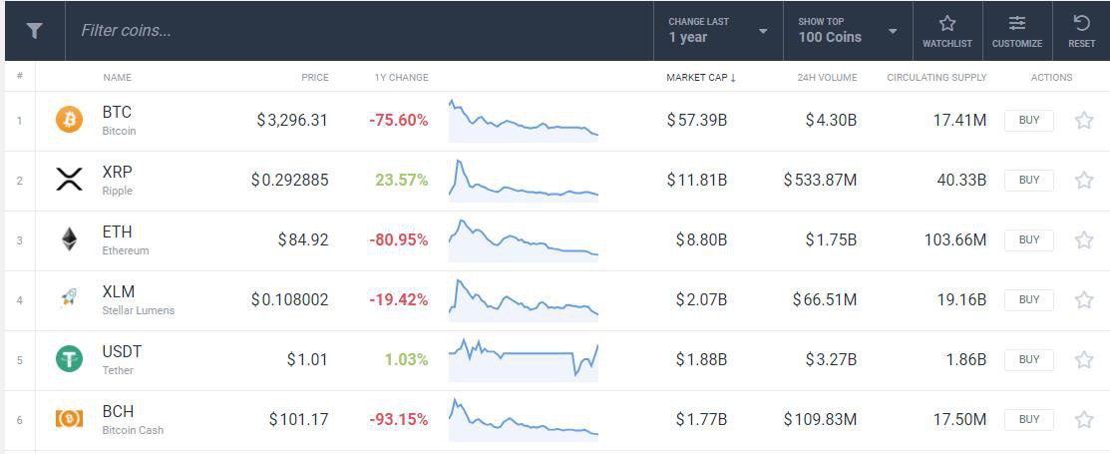Viewport: 1110px width, 454px height.
Task: Toggle the watchlist star for XRP
Action: [x=1083, y=181]
